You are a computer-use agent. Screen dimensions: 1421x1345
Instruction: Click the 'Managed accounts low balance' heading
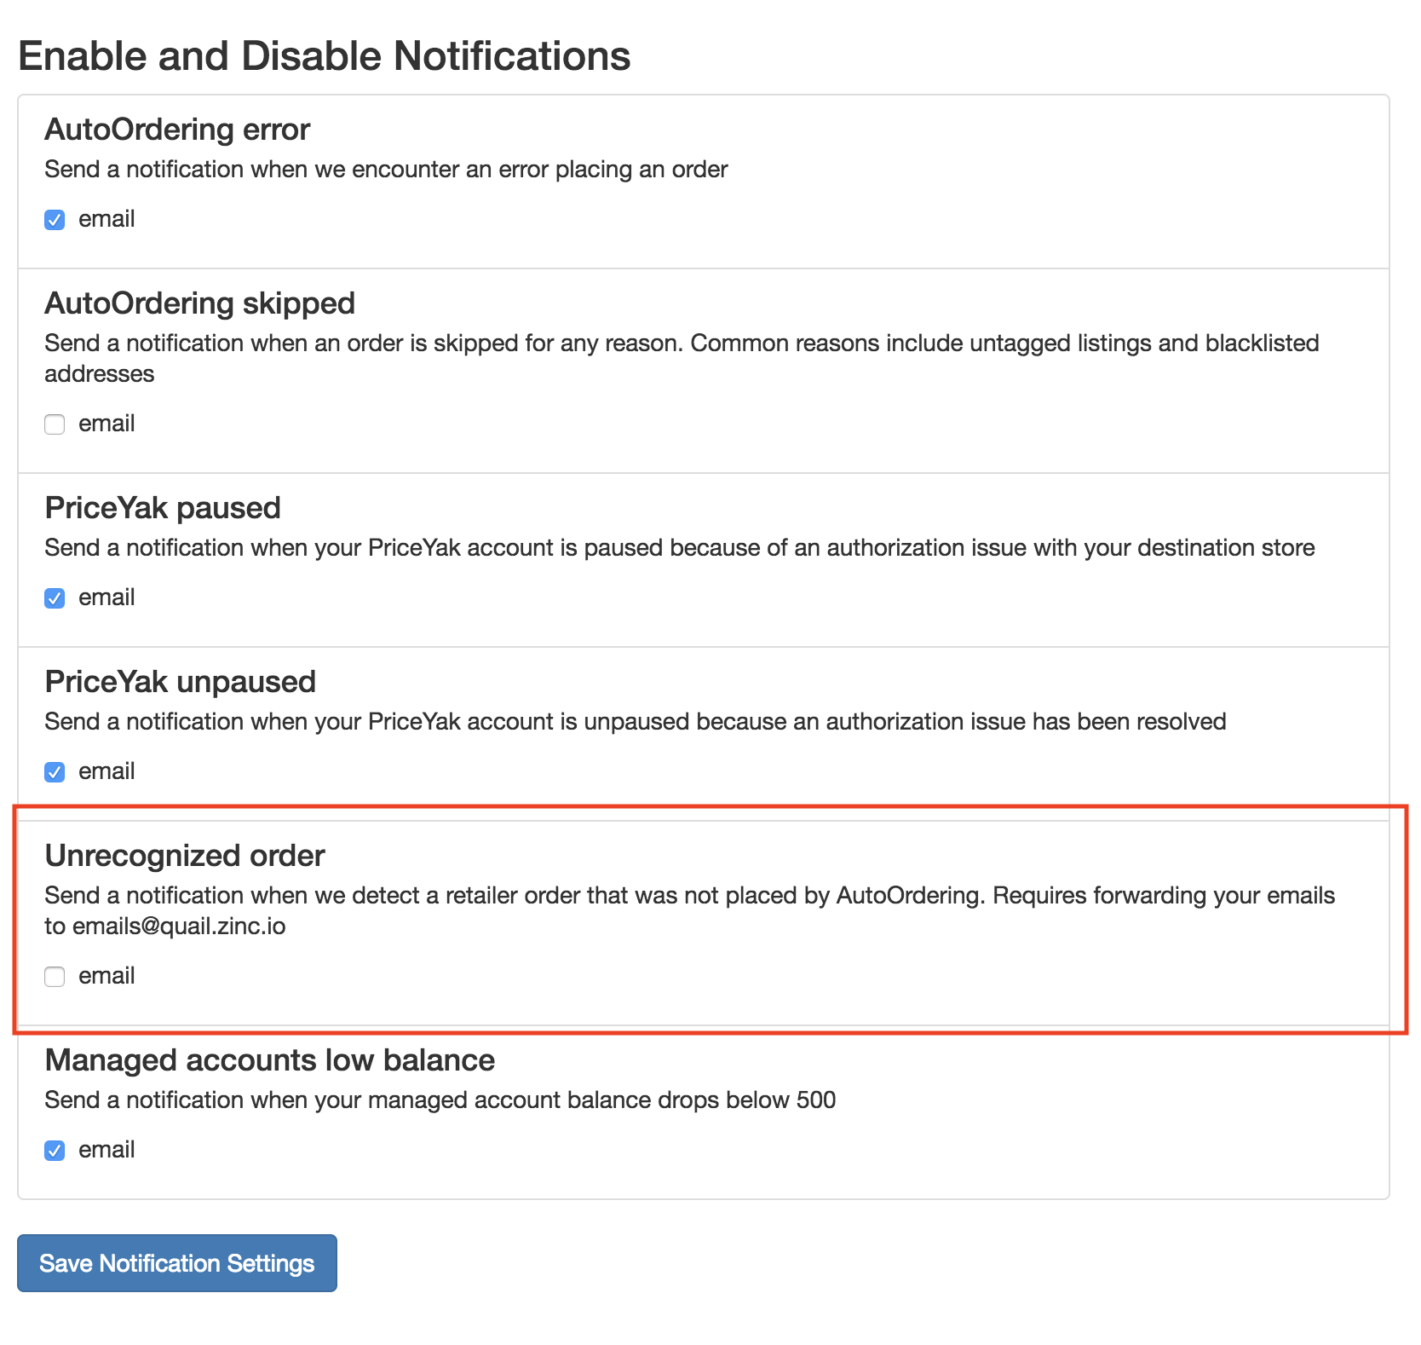tap(270, 1060)
